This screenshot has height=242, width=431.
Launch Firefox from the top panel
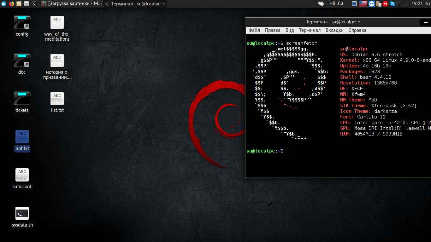pos(11,4)
